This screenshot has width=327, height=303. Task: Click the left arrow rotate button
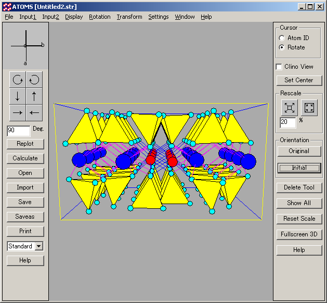[x=34, y=112]
